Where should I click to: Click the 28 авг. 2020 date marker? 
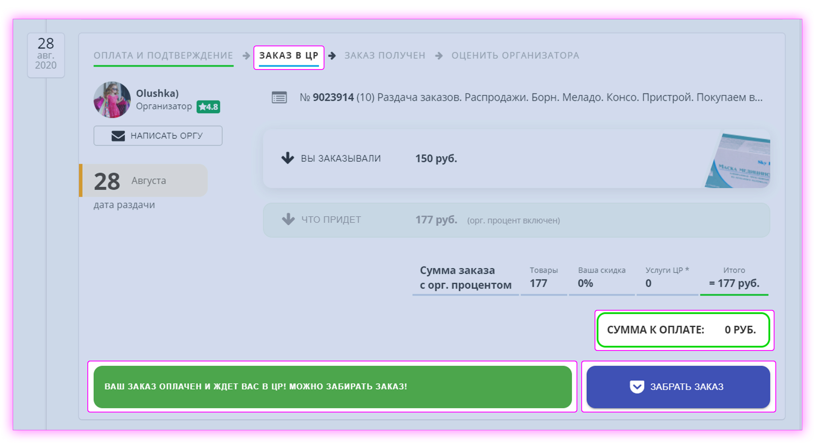[x=46, y=55]
